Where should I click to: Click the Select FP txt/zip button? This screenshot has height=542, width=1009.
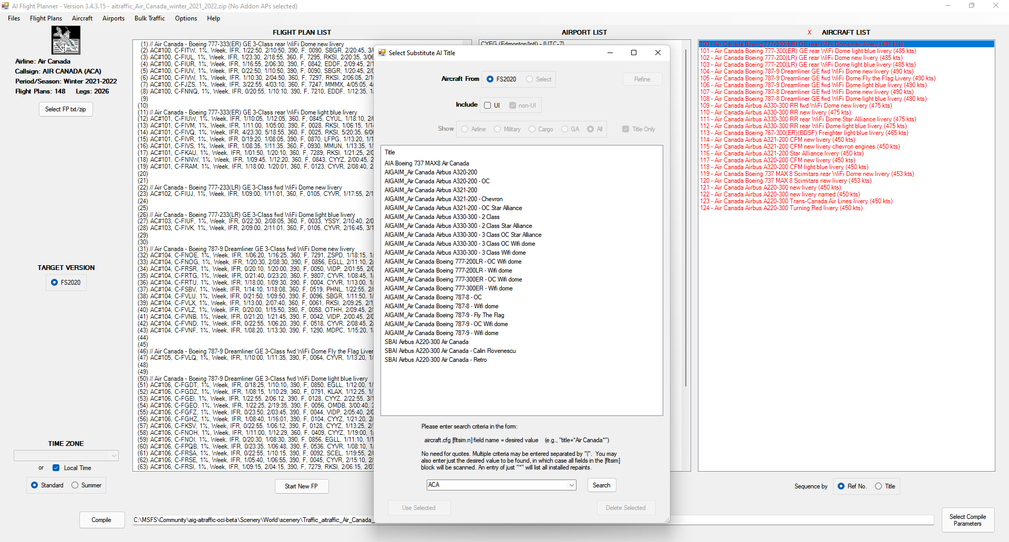[x=66, y=109]
